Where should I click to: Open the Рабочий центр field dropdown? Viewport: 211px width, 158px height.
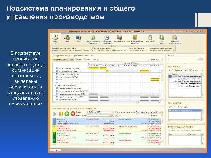(x=111, y=116)
